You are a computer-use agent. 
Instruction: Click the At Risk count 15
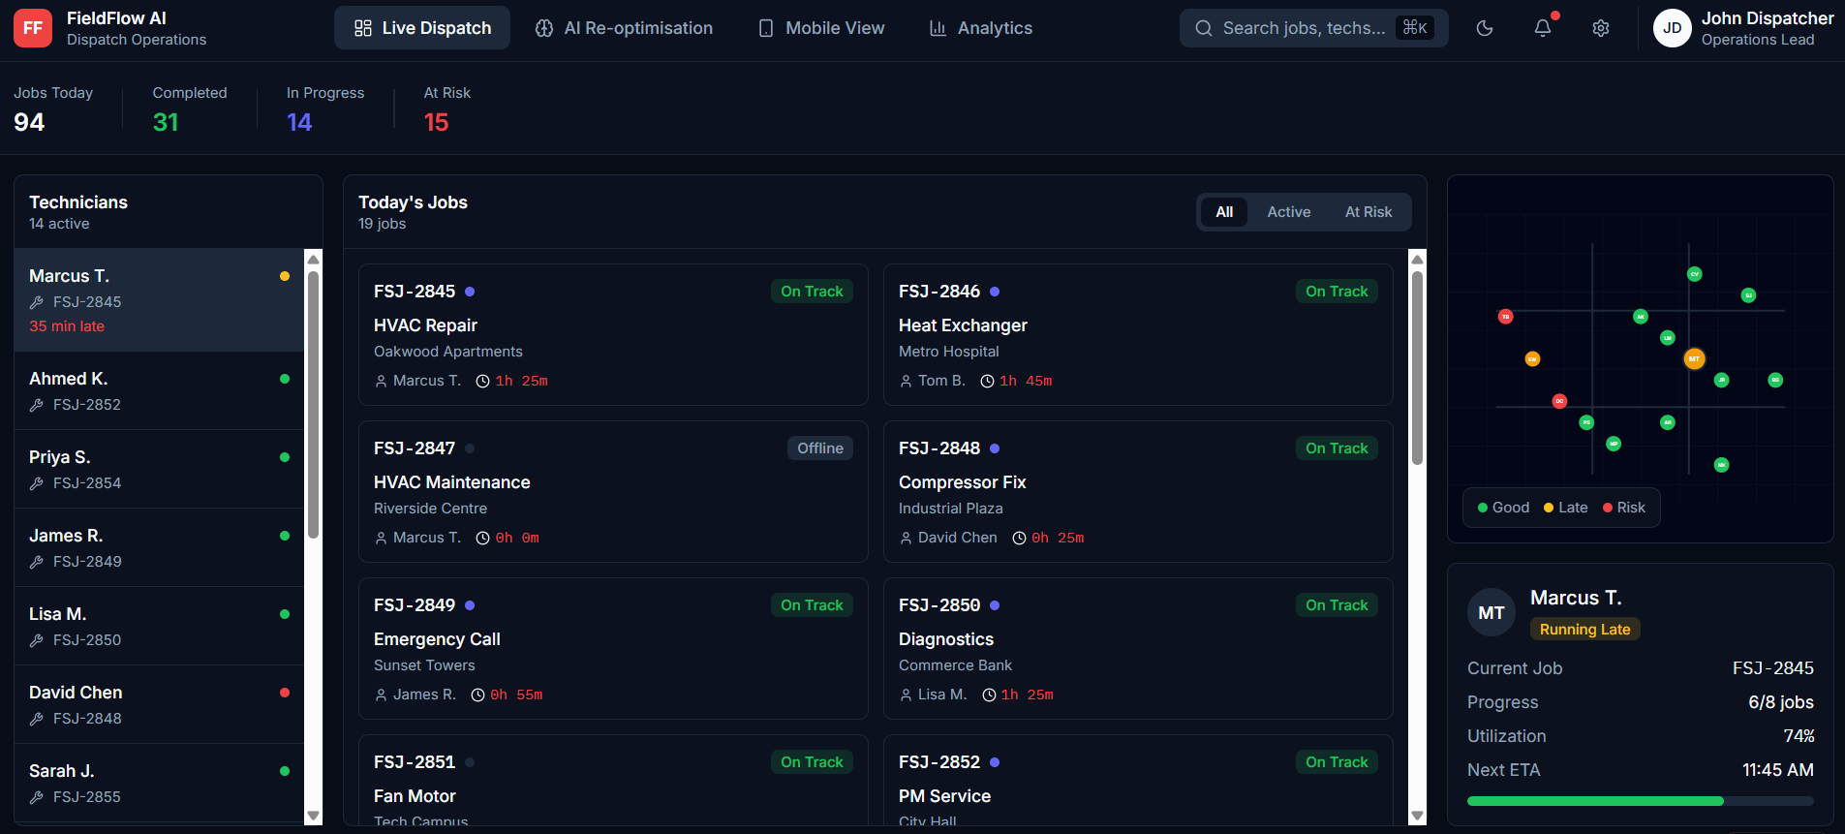coord(437,122)
